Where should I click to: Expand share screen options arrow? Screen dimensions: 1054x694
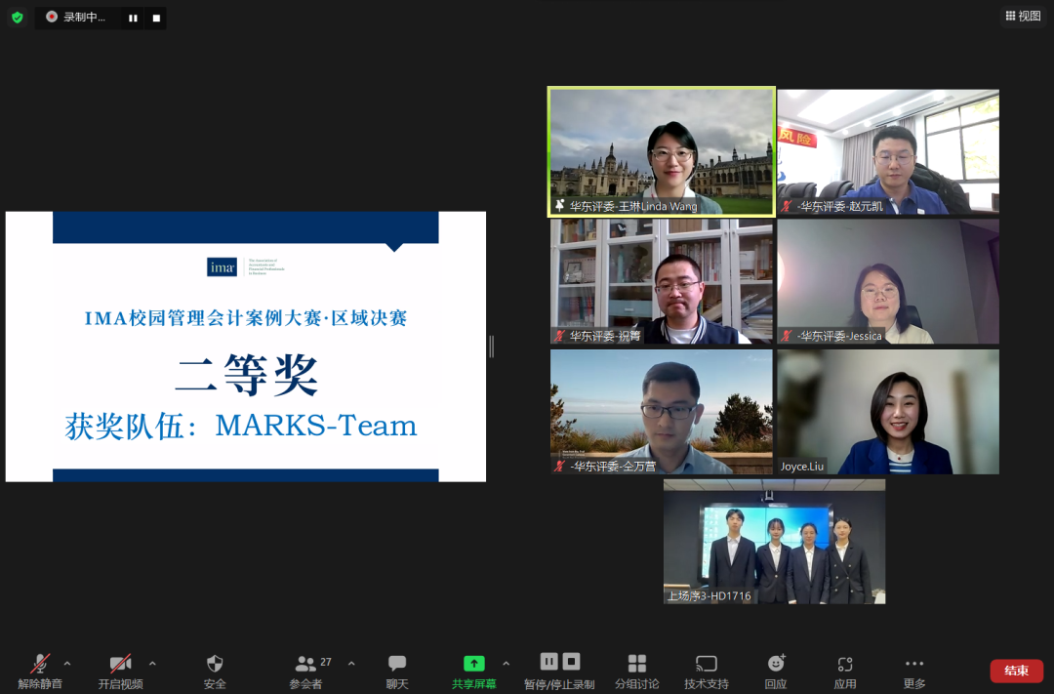pos(506,663)
